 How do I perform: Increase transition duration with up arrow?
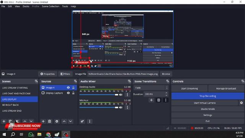tap(166, 93)
